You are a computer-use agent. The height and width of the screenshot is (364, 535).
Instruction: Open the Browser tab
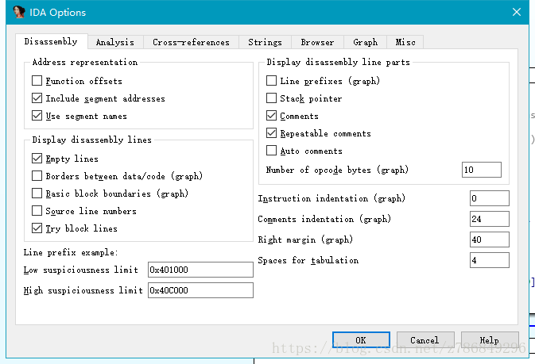317,43
